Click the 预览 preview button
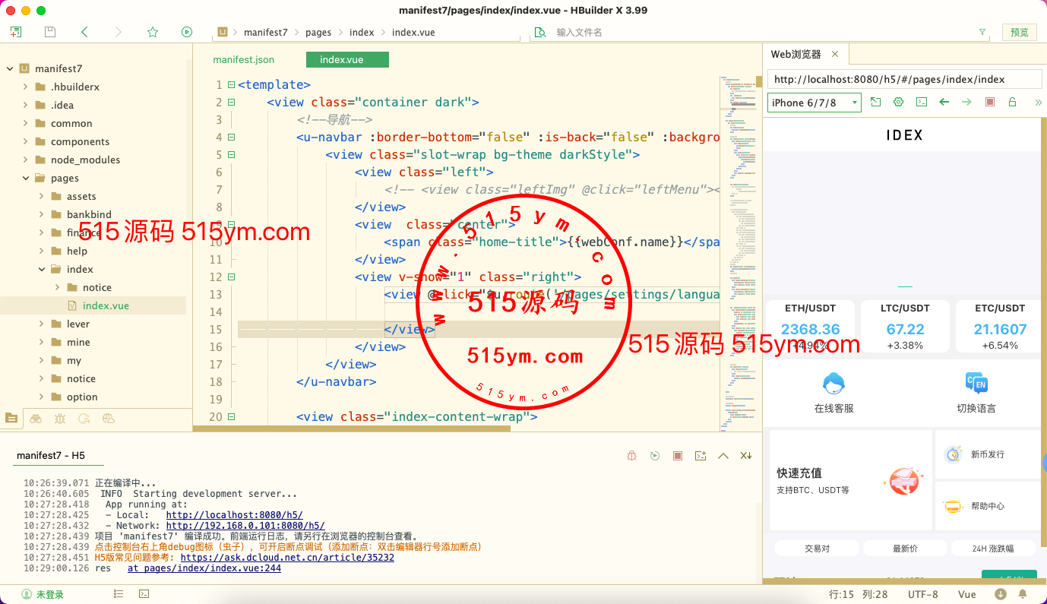 (x=1019, y=32)
